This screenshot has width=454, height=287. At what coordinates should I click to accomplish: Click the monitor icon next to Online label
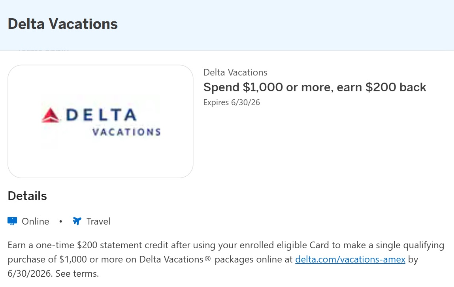(13, 221)
